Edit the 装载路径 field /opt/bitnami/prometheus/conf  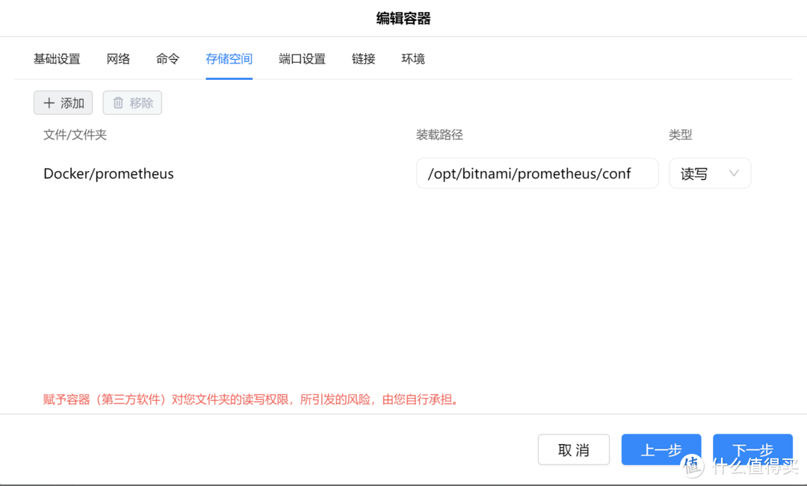[x=537, y=173]
